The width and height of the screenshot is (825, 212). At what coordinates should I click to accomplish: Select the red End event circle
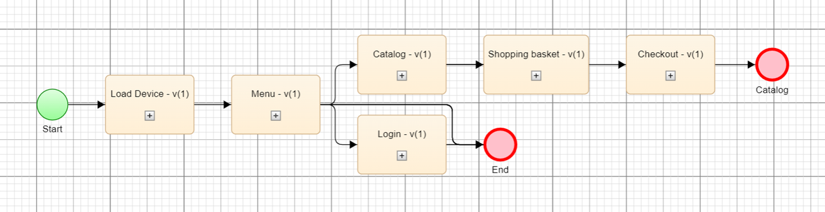click(500, 144)
